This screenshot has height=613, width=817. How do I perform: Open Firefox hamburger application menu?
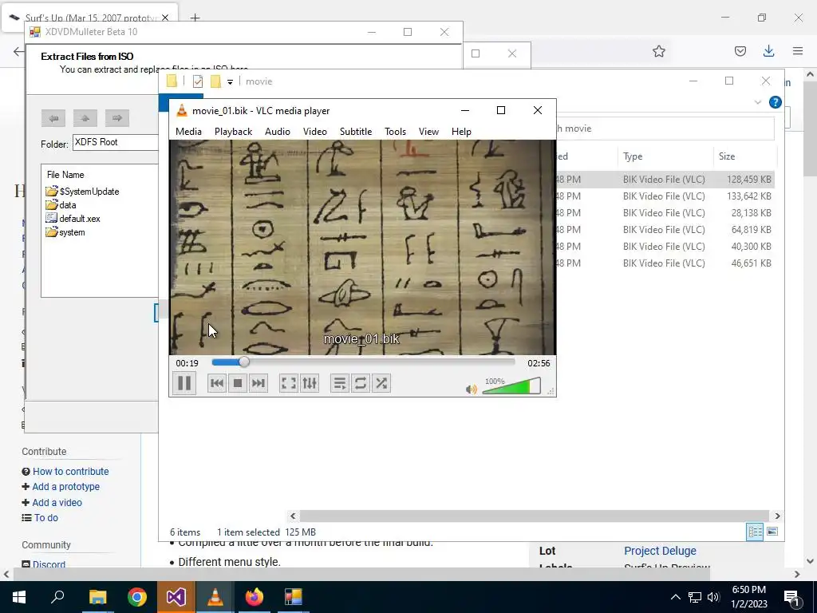[797, 51]
